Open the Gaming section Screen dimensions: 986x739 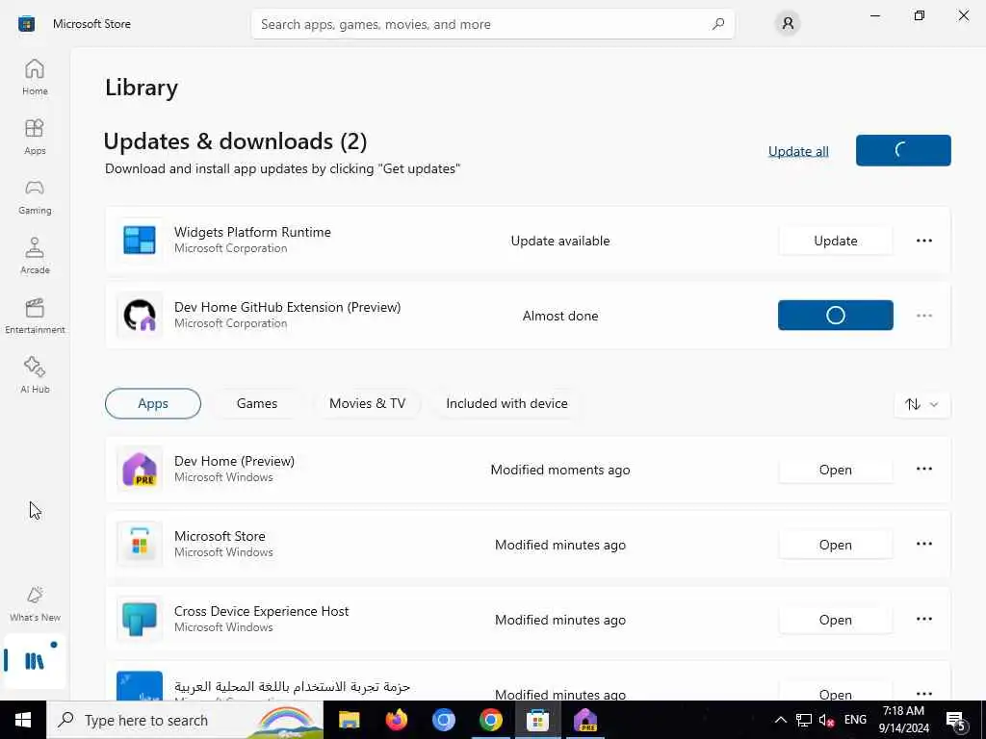pos(35,196)
